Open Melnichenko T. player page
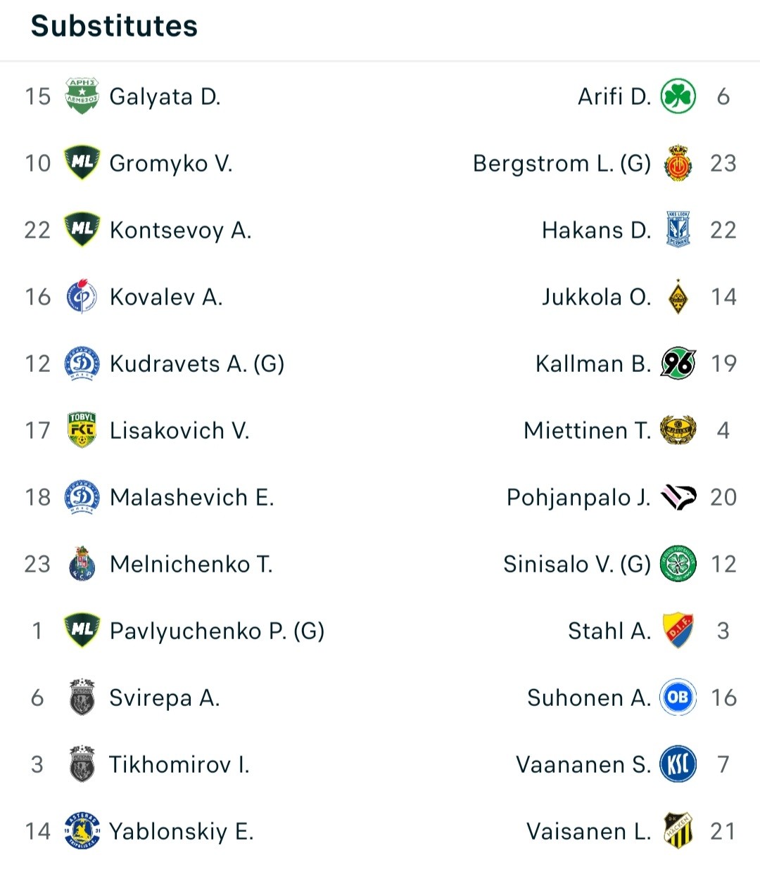 point(191,564)
